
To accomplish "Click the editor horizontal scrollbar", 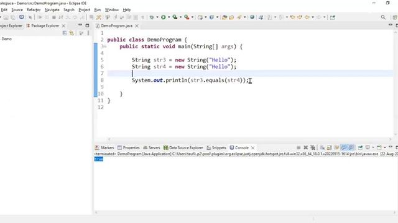I will click(x=249, y=139).
